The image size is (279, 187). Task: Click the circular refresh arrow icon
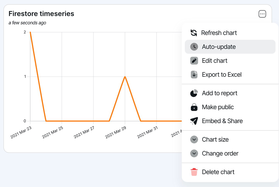[194, 33]
